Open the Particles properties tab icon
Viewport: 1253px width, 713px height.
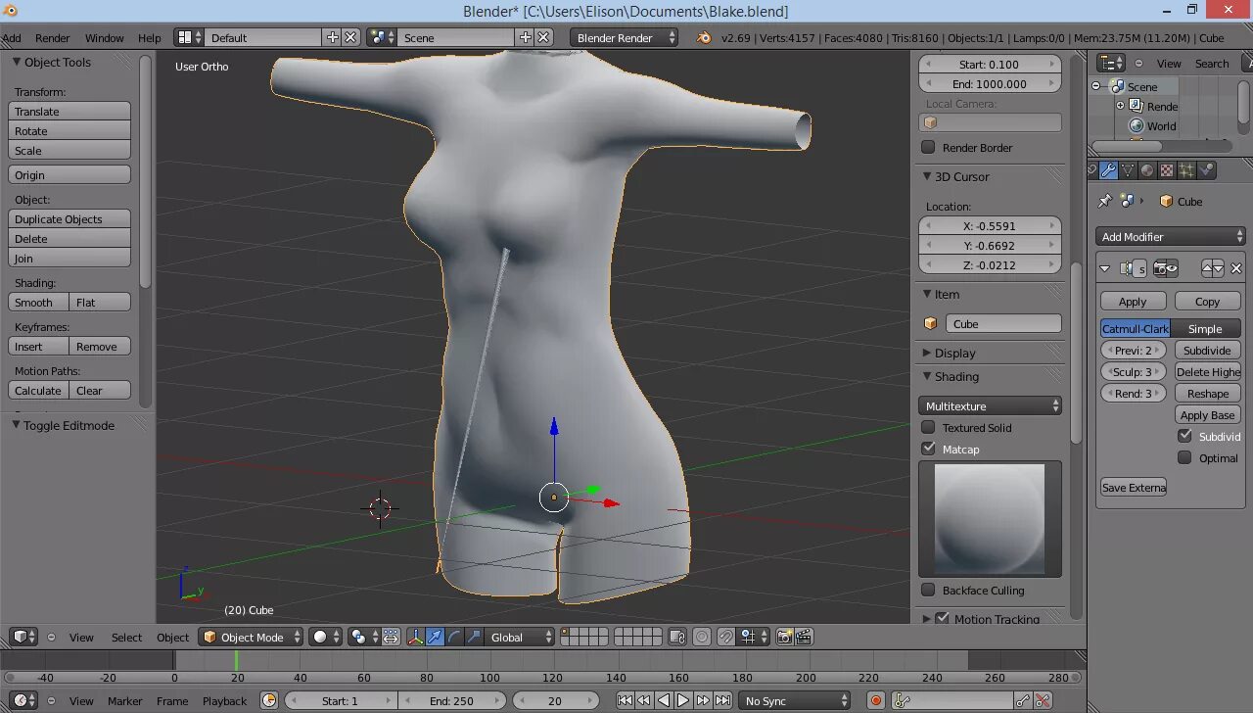pyautogui.click(x=1186, y=170)
